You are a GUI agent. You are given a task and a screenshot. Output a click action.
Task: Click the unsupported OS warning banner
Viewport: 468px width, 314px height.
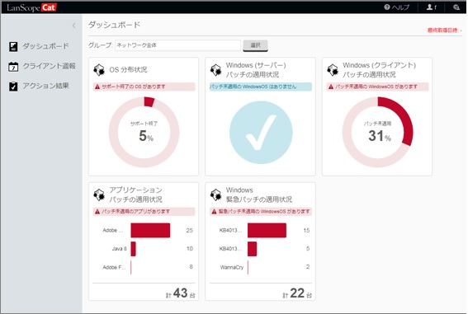144,87
